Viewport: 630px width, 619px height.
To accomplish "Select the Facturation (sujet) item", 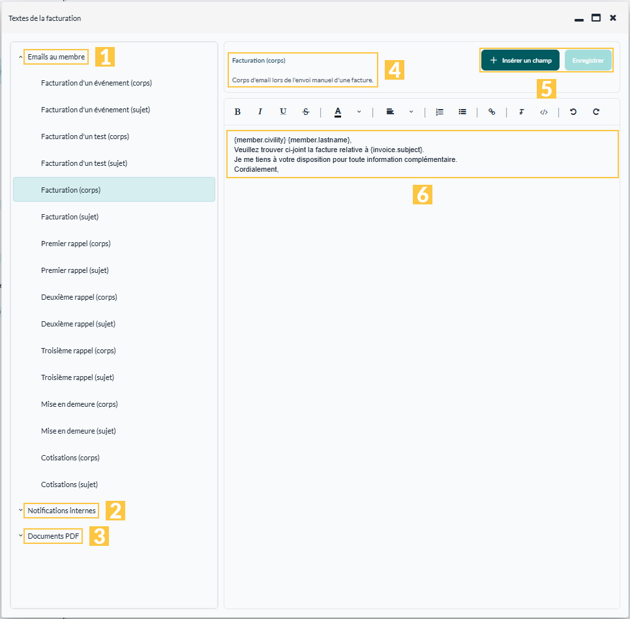I will pos(114,217).
